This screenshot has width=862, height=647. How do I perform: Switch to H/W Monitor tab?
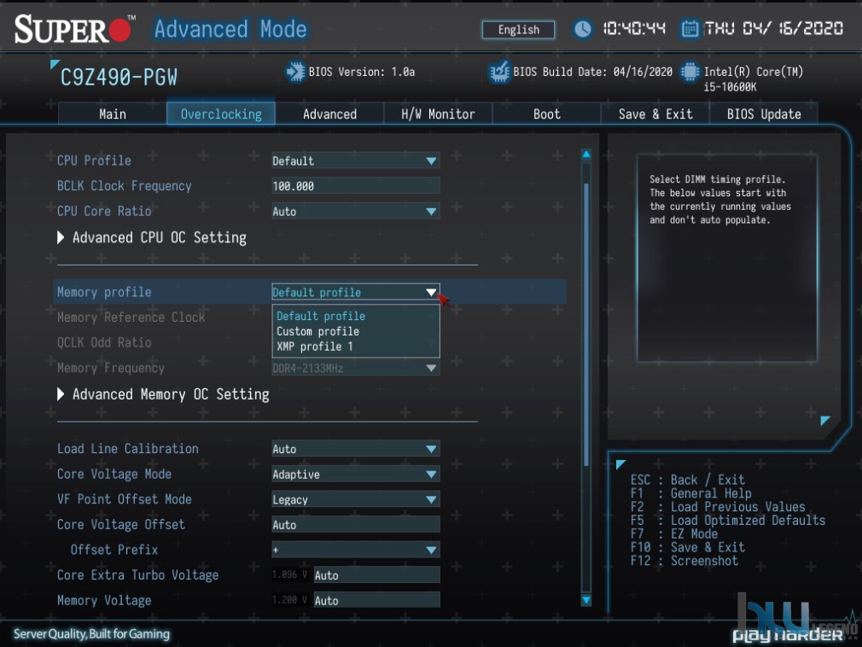[x=438, y=114]
